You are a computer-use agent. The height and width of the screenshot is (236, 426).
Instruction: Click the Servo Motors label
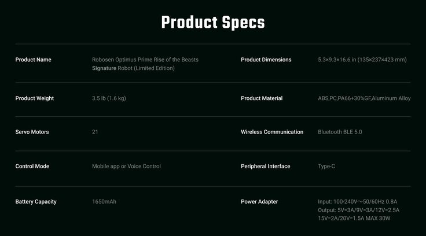32,132
